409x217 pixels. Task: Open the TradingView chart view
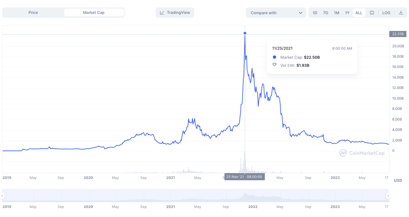[x=175, y=13]
